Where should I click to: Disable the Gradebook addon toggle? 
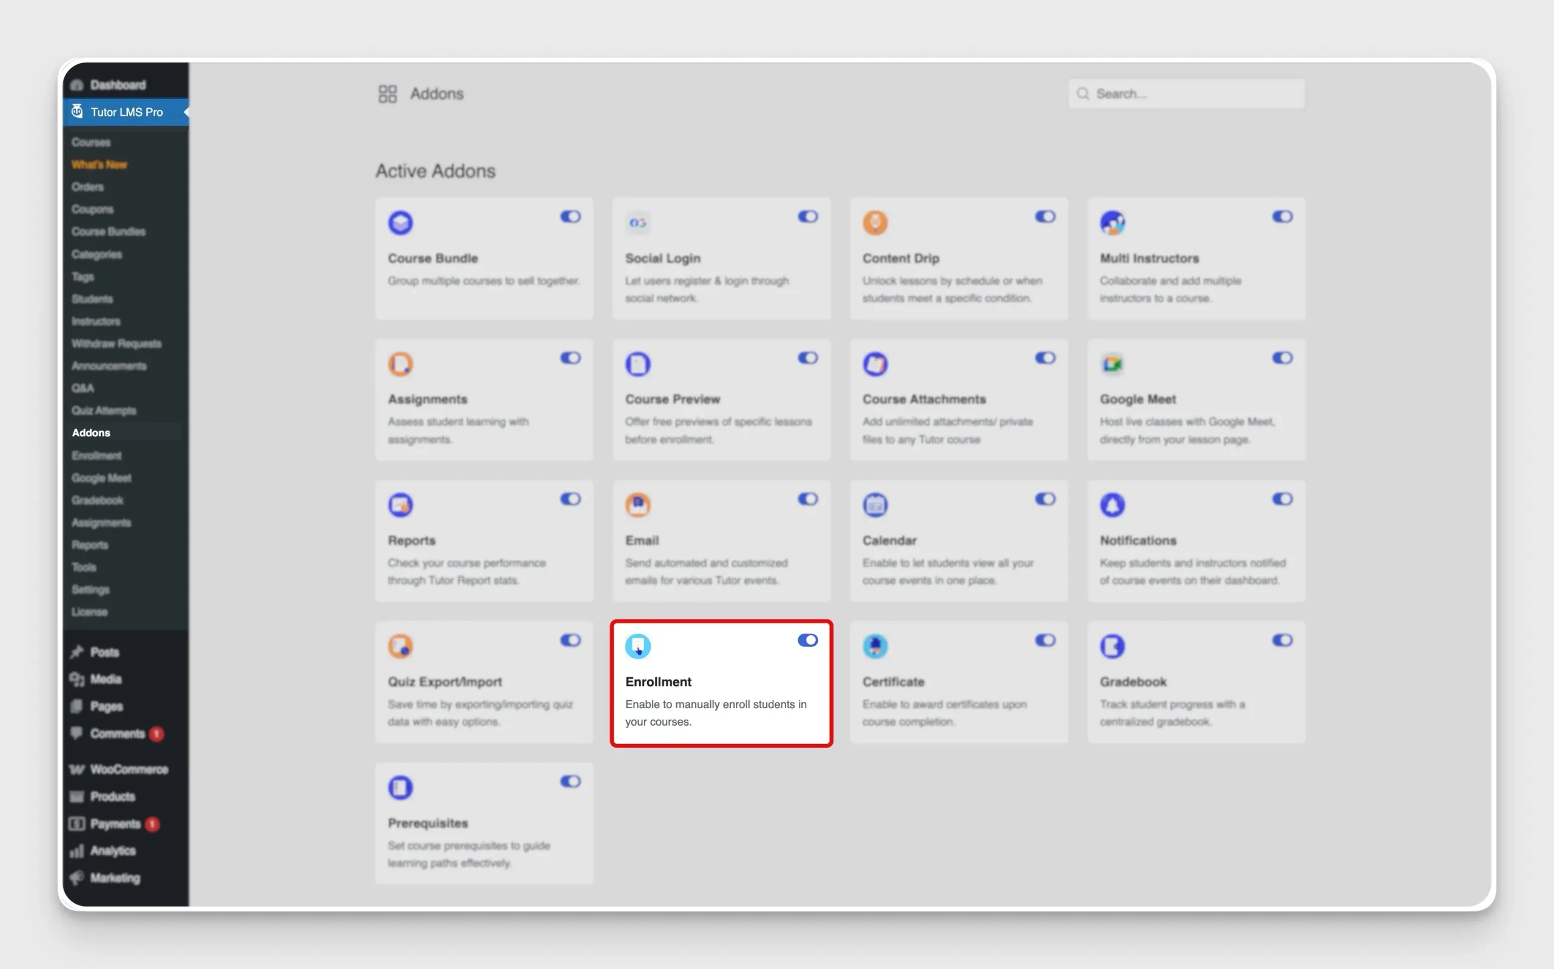(1282, 640)
